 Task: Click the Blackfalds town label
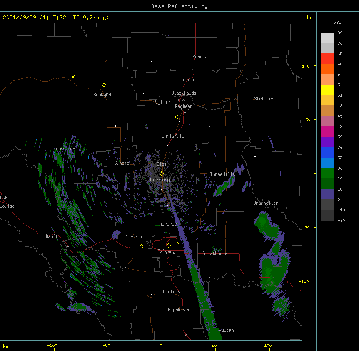(x=184, y=93)
